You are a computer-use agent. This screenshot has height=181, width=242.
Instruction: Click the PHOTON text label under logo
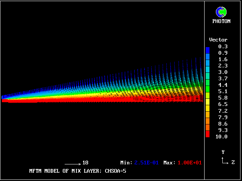click(x=221, y=21)
